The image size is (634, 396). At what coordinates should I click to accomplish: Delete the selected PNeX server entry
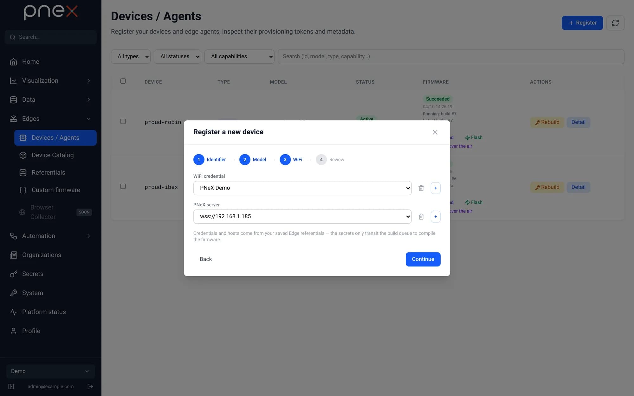point(421,217)
